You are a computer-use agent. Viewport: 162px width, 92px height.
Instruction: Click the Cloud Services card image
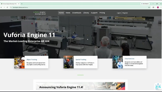[x=118, y=62]
